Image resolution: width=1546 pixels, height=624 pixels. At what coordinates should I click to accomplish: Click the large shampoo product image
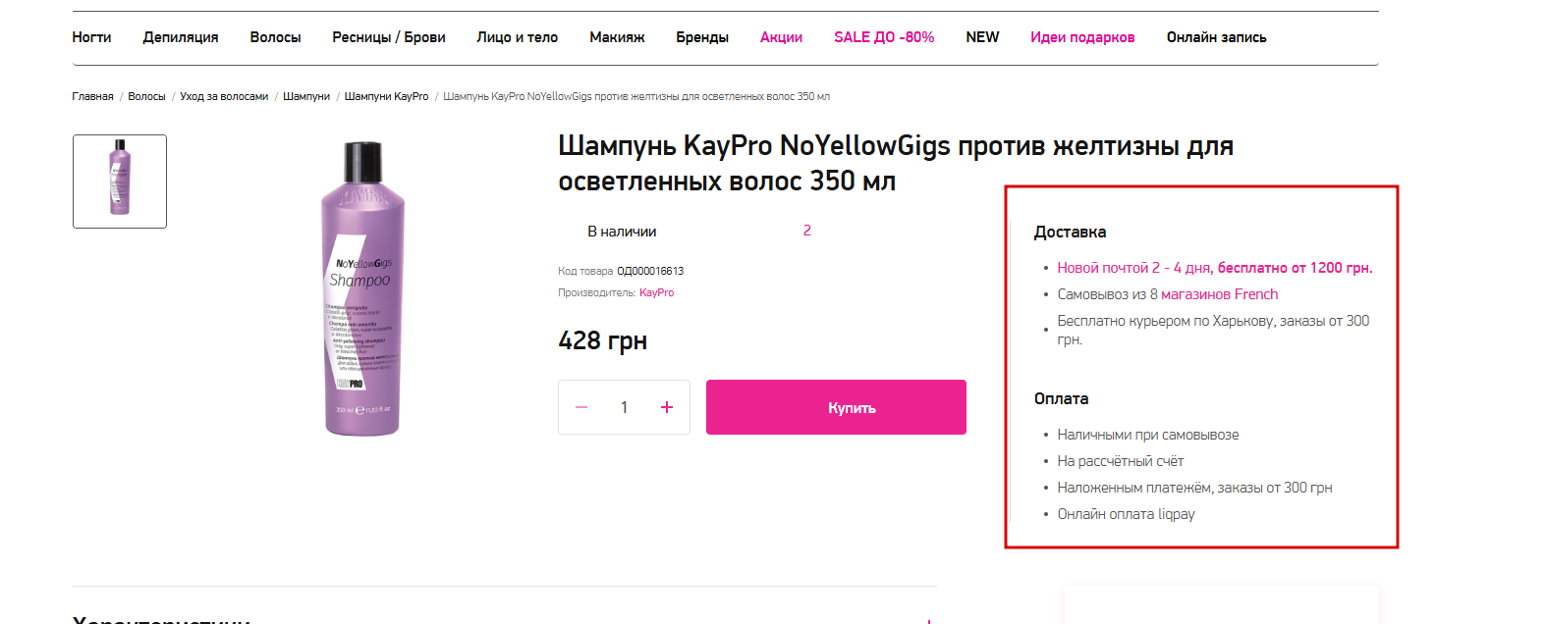(362, 289)
